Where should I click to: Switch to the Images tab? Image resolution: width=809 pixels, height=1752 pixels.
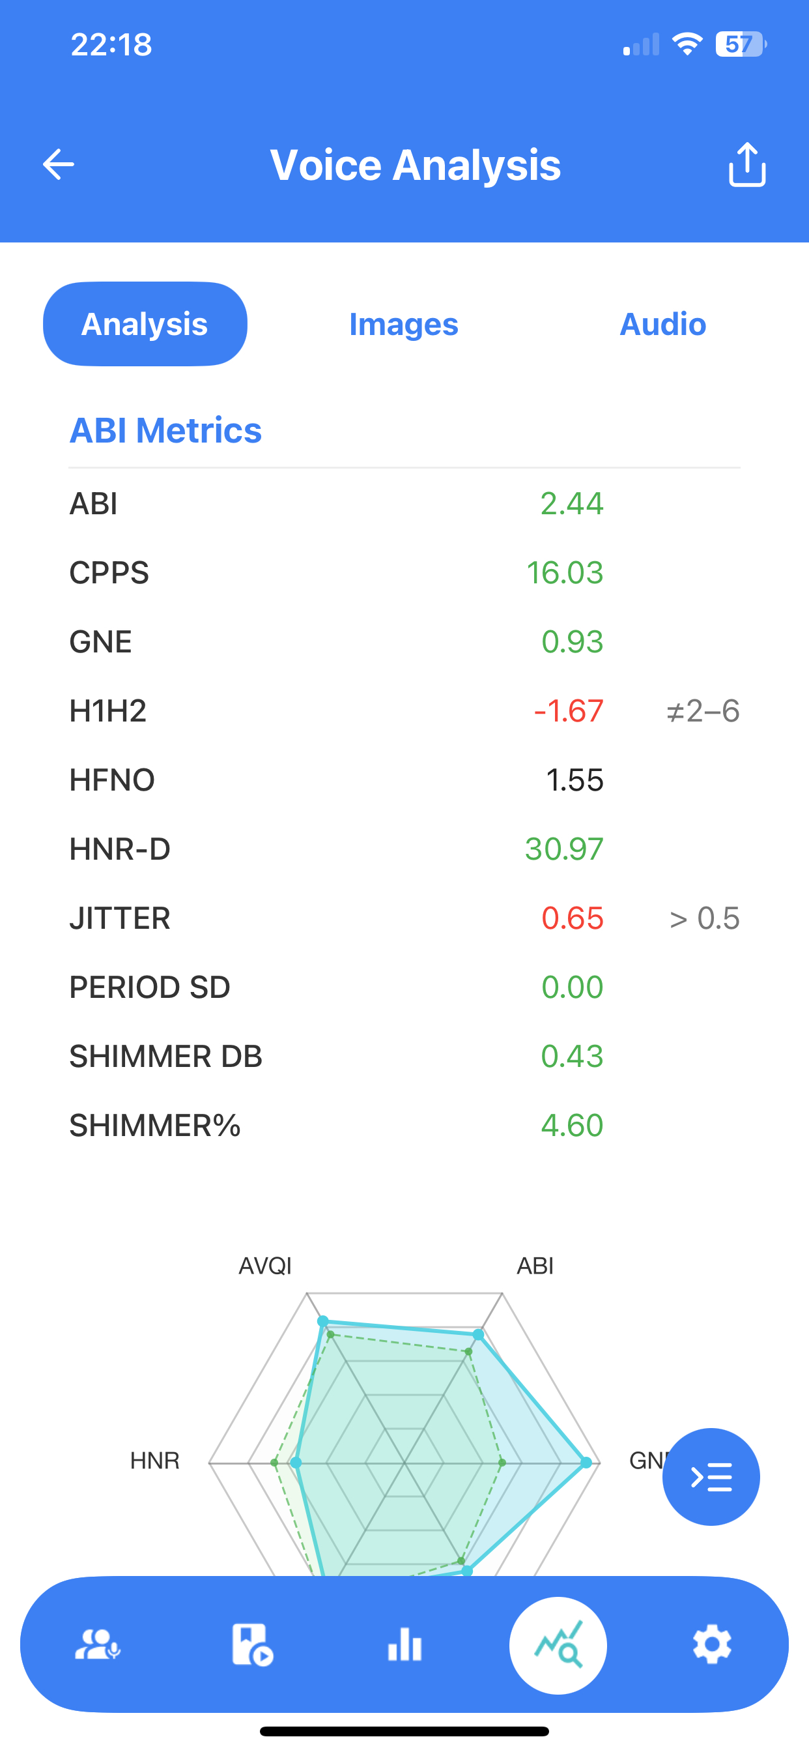click(404, 324)
